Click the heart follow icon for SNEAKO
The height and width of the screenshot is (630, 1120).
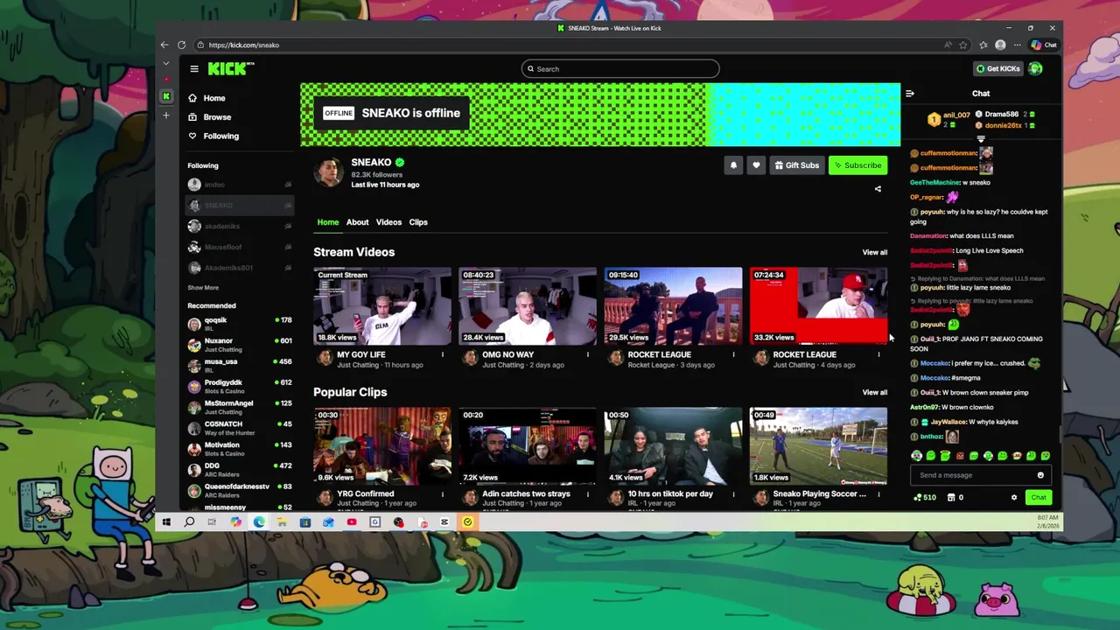756,165
